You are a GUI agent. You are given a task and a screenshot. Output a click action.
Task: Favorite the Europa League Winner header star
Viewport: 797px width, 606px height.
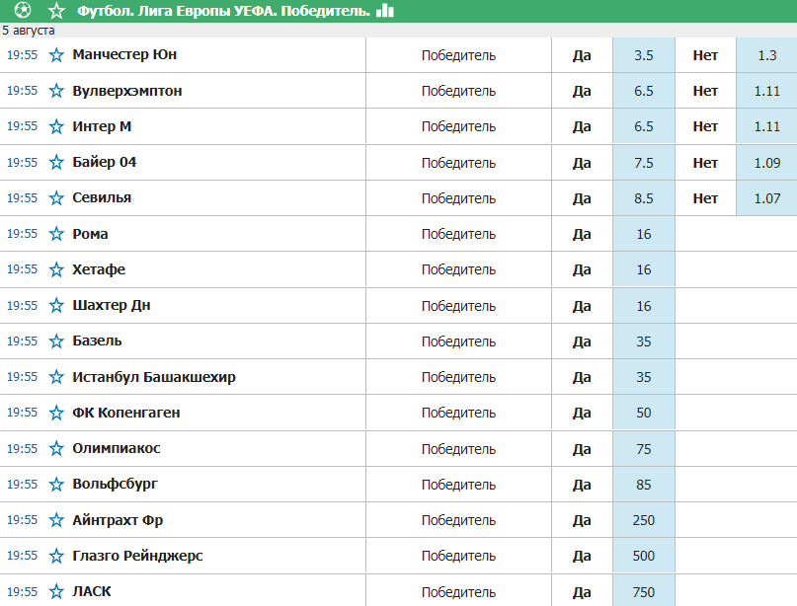click(56, 10)
